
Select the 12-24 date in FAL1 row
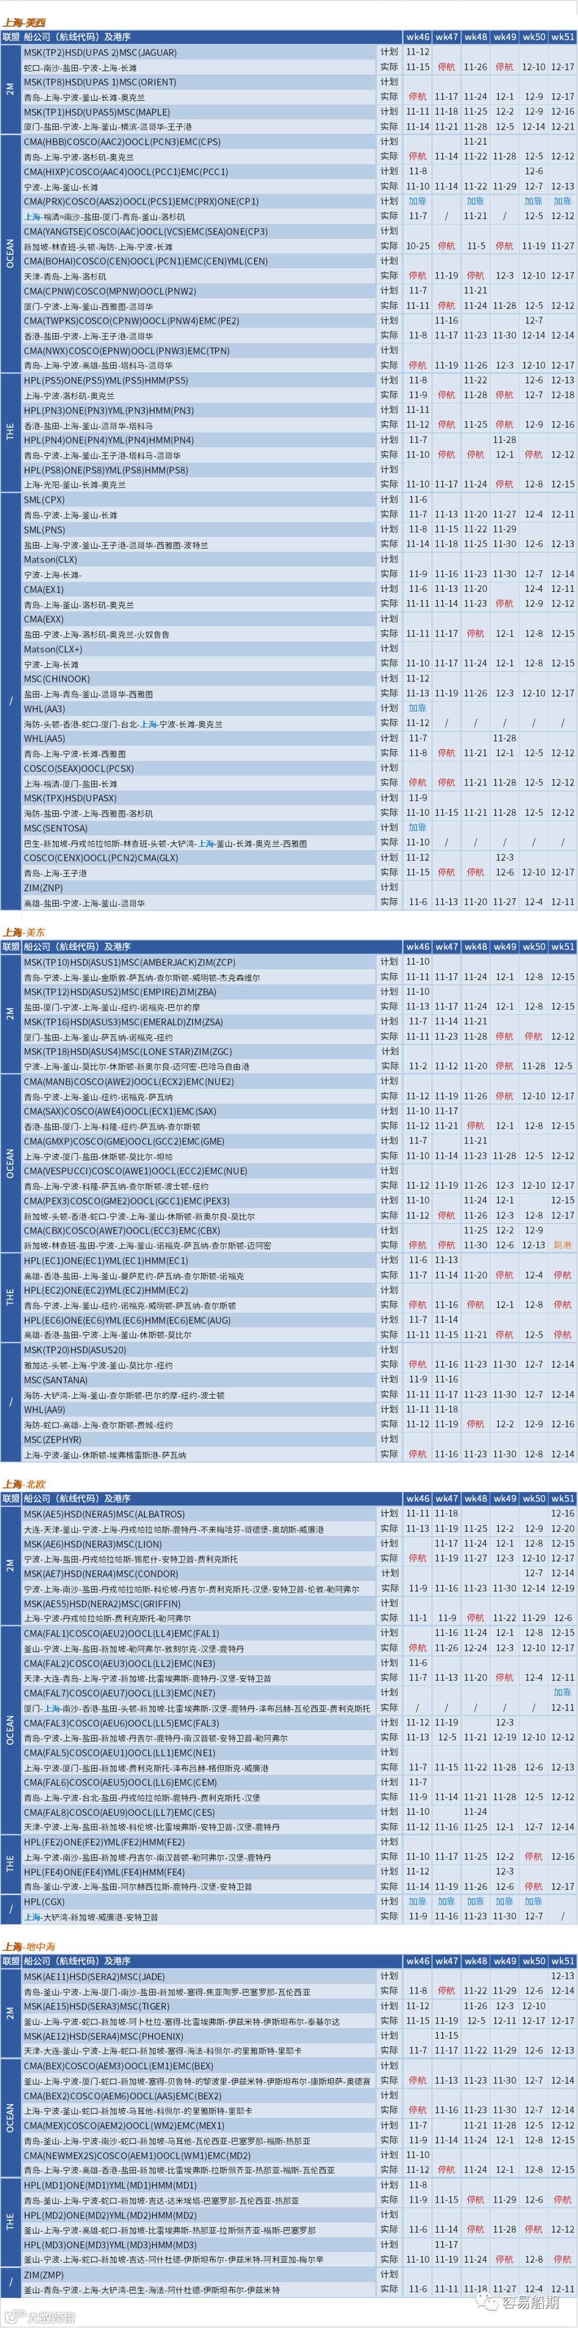476,1648
